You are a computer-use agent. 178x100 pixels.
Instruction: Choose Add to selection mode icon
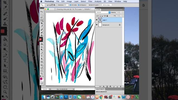coord(50,5)
